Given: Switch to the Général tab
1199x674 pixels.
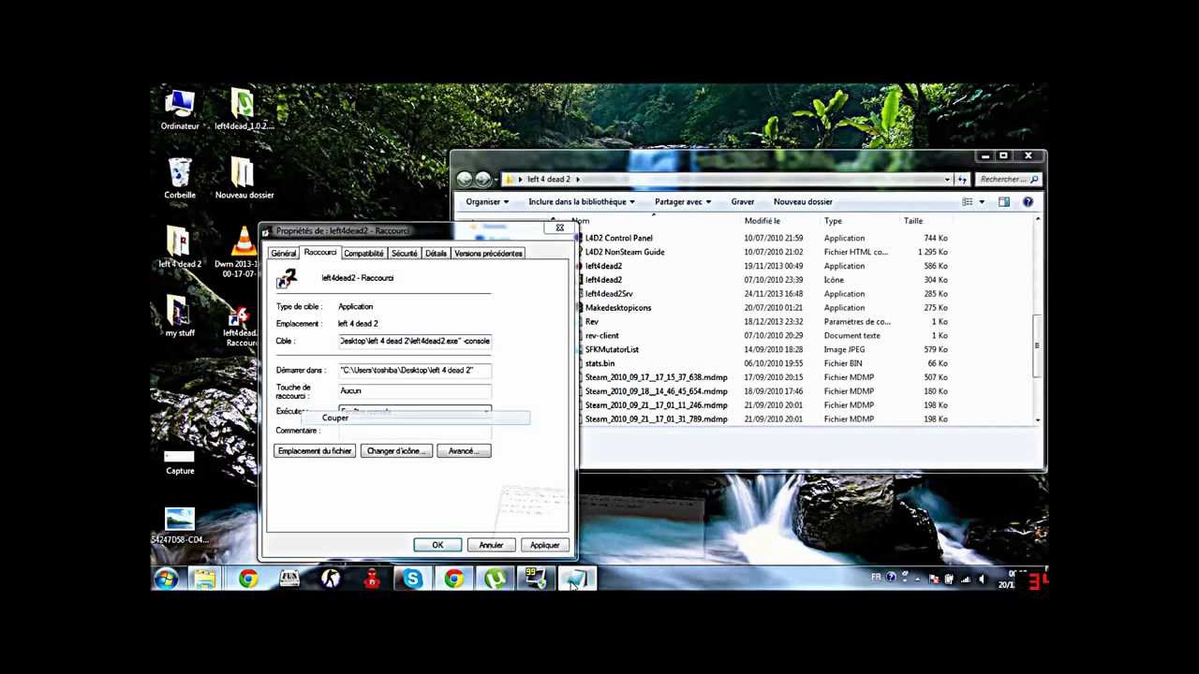Looking at the screenshot, I should (x=283, y=254).
